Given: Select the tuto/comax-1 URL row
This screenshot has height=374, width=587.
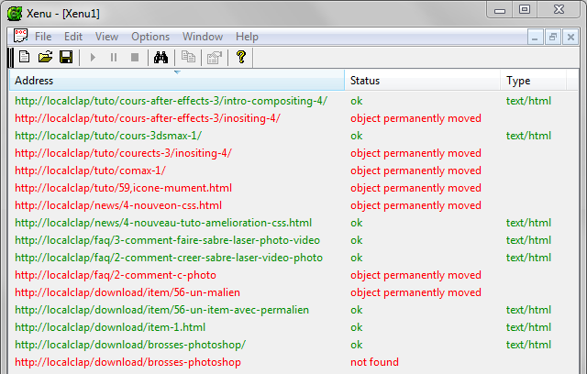Looking at the screenshot, I should [x=90, y=170].
